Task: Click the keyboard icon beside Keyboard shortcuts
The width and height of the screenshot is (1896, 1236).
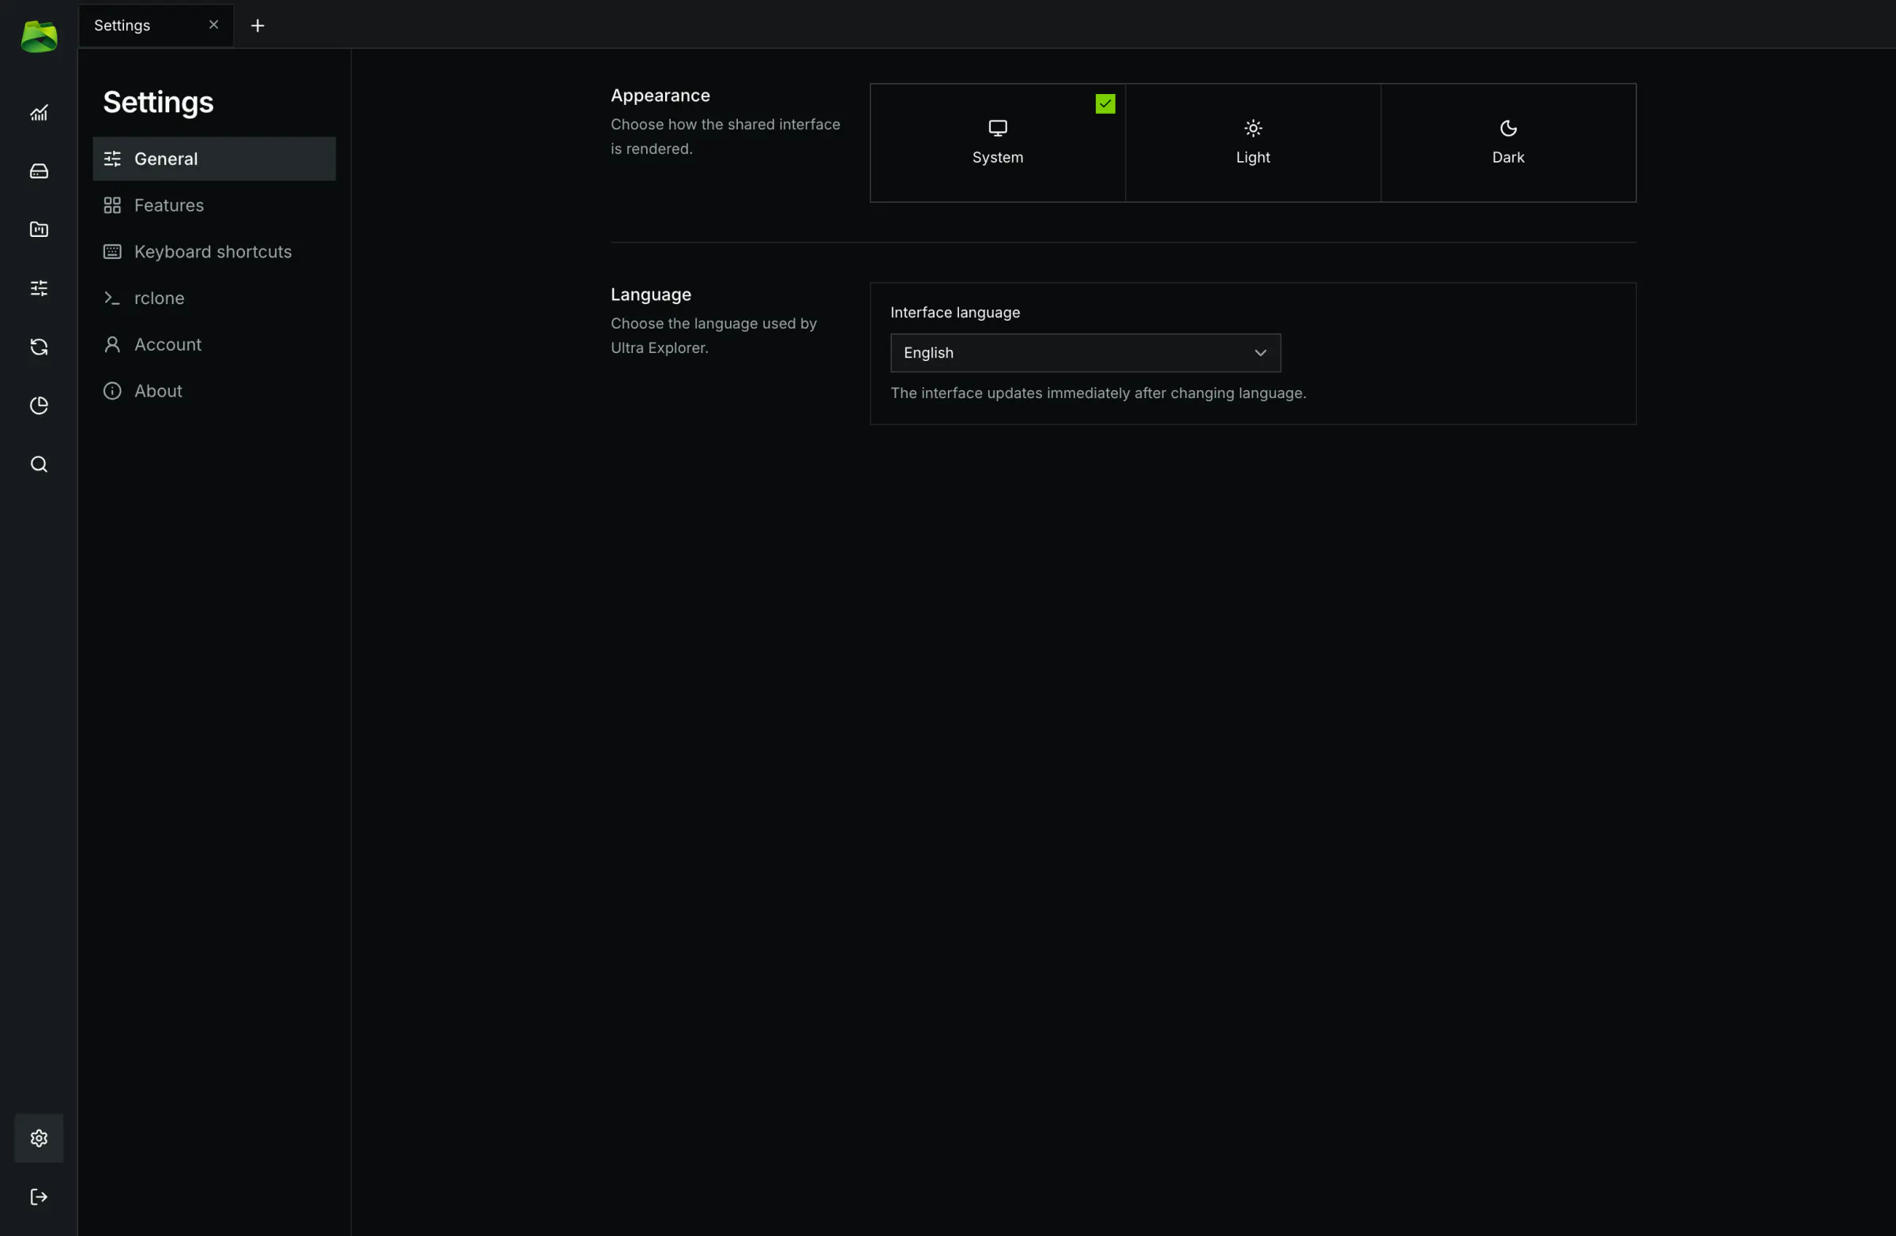Action: [112, 252]
